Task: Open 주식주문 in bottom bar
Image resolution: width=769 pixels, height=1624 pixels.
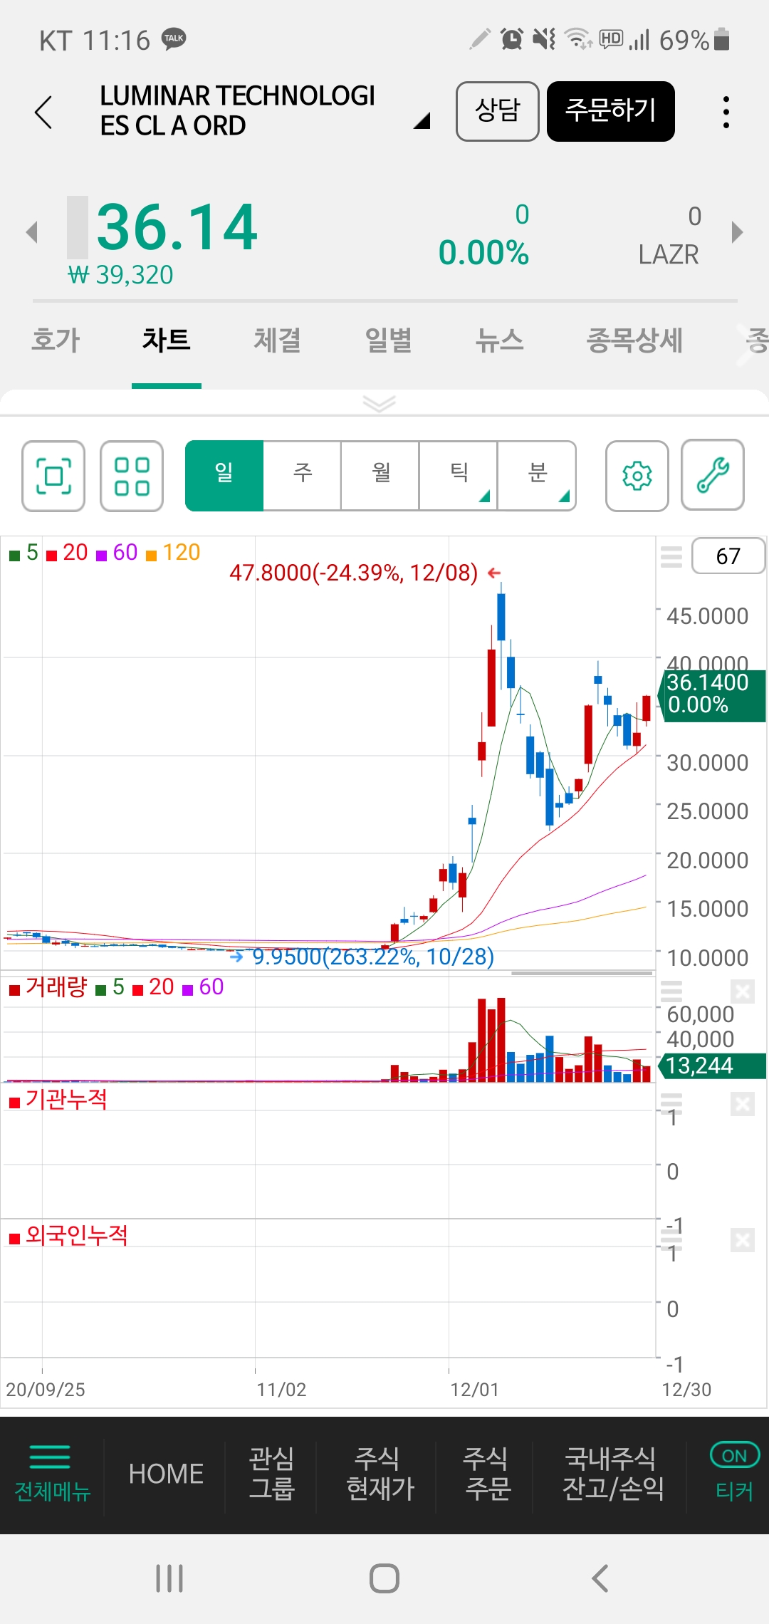Action: [x=487, y=1474]
